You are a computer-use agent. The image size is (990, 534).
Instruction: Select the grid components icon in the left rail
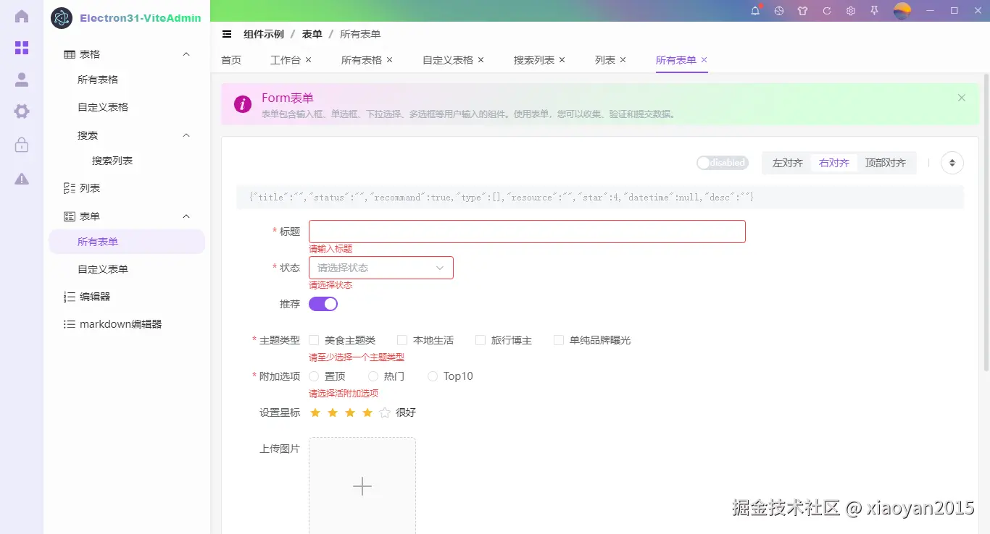tap(22, 48)
